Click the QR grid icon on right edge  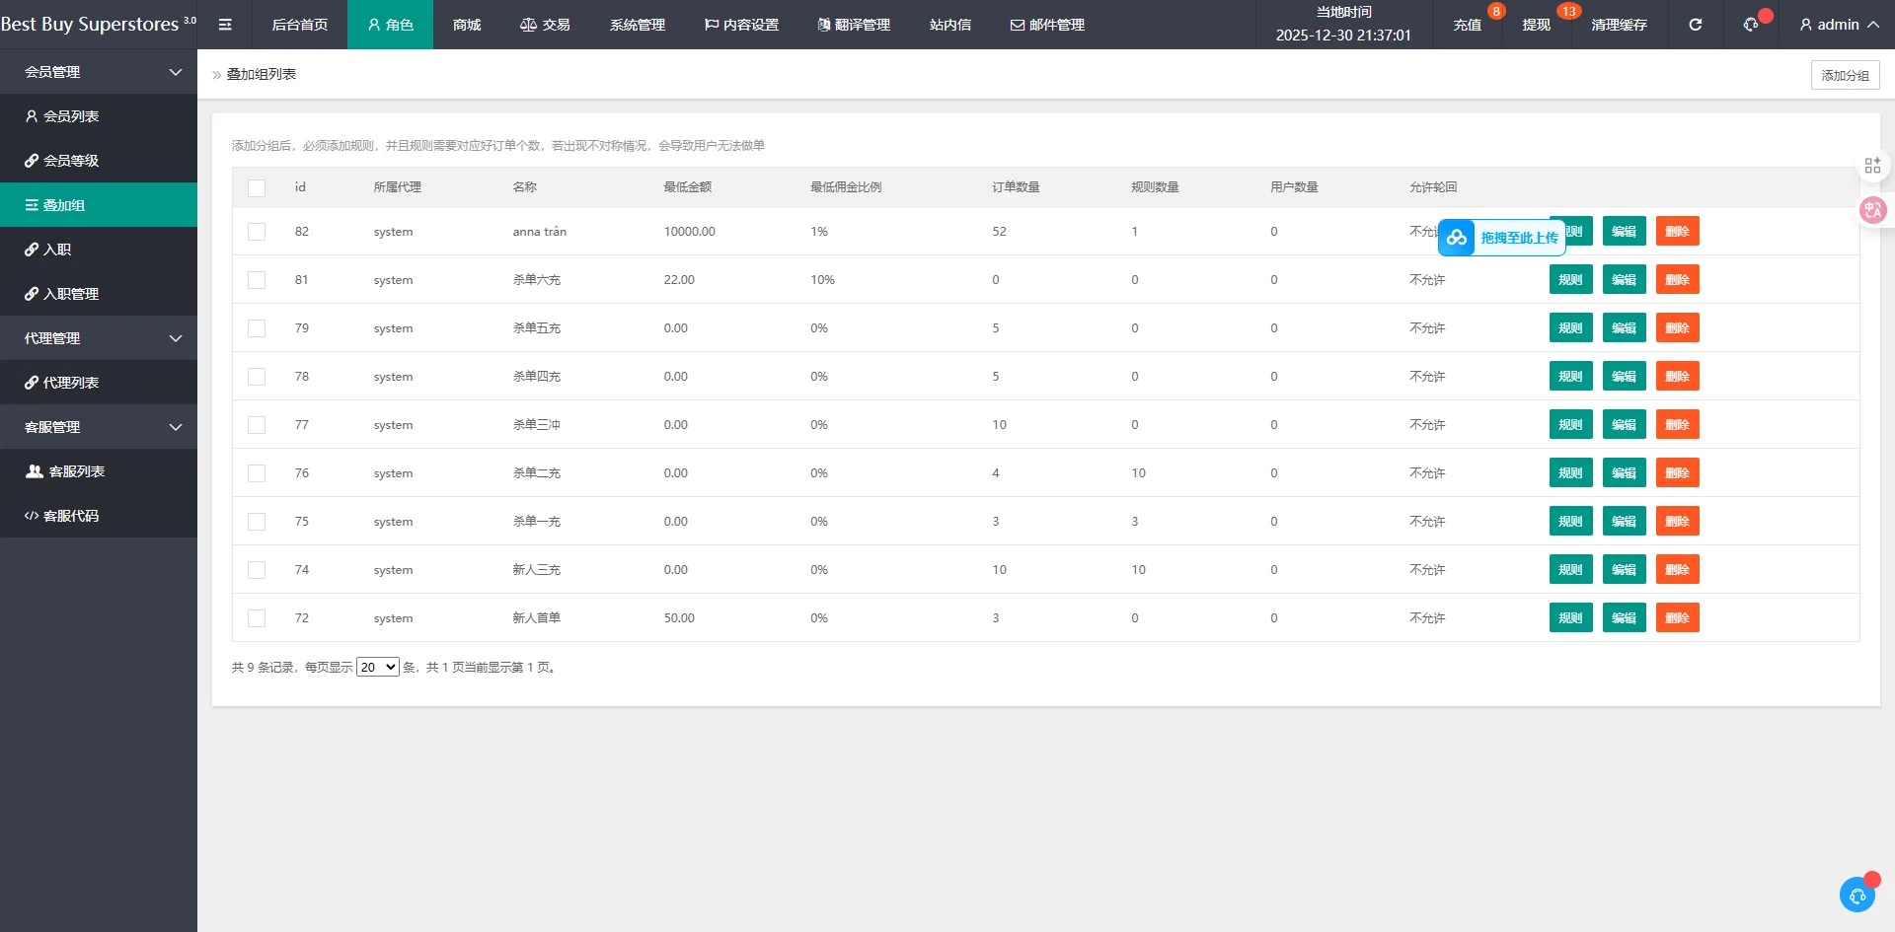1872,166
